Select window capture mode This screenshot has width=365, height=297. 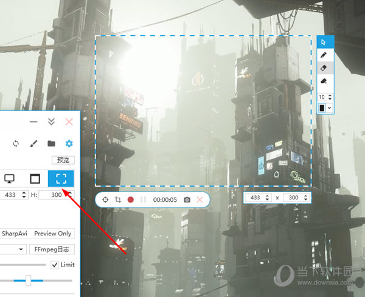tap(35, 179)
